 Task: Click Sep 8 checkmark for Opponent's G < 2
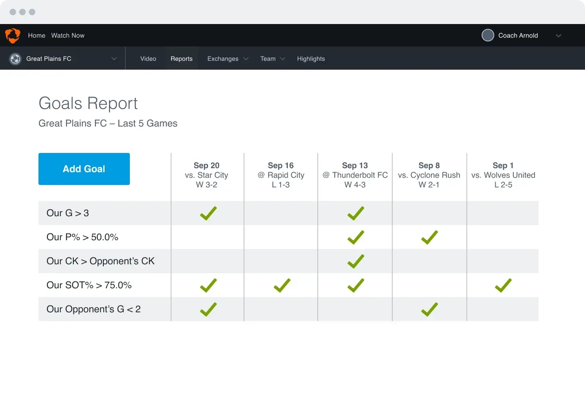point(429,310)
